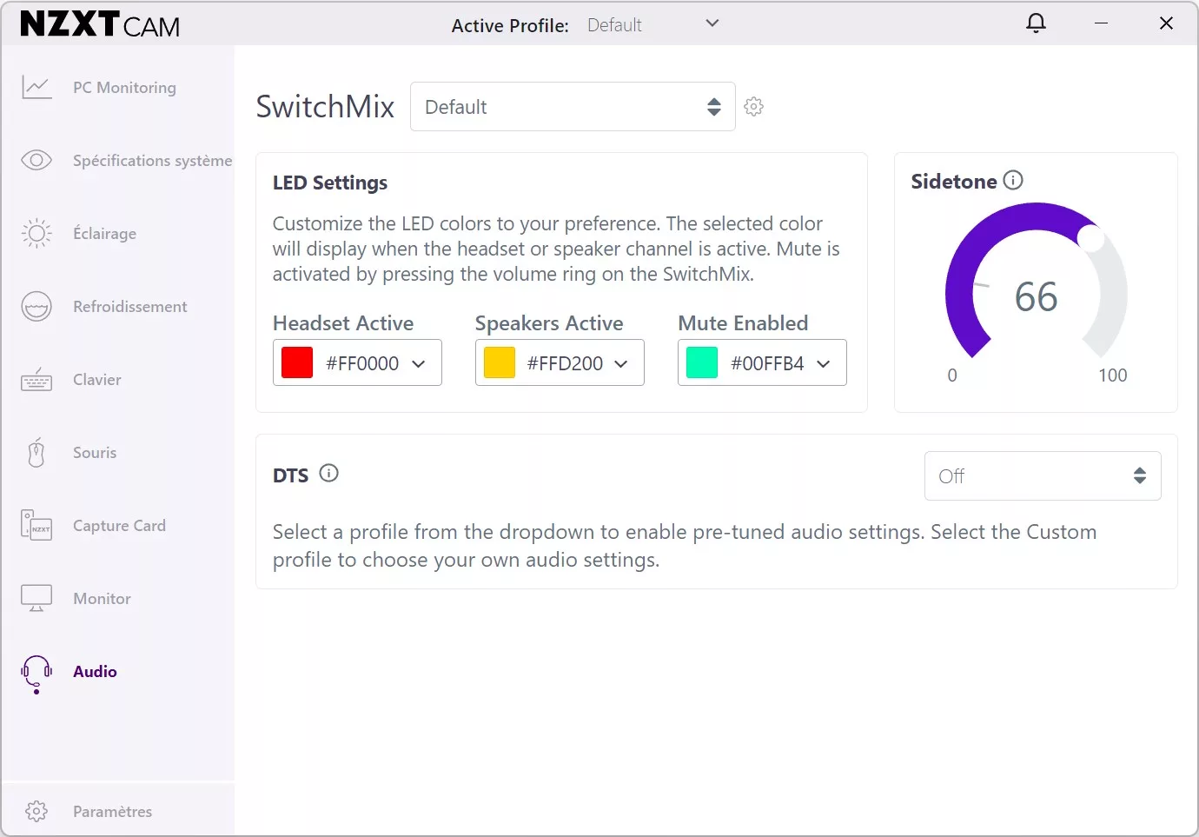
Task: Click the Capture Card sidebar icon
Action: tap(36, 525)
